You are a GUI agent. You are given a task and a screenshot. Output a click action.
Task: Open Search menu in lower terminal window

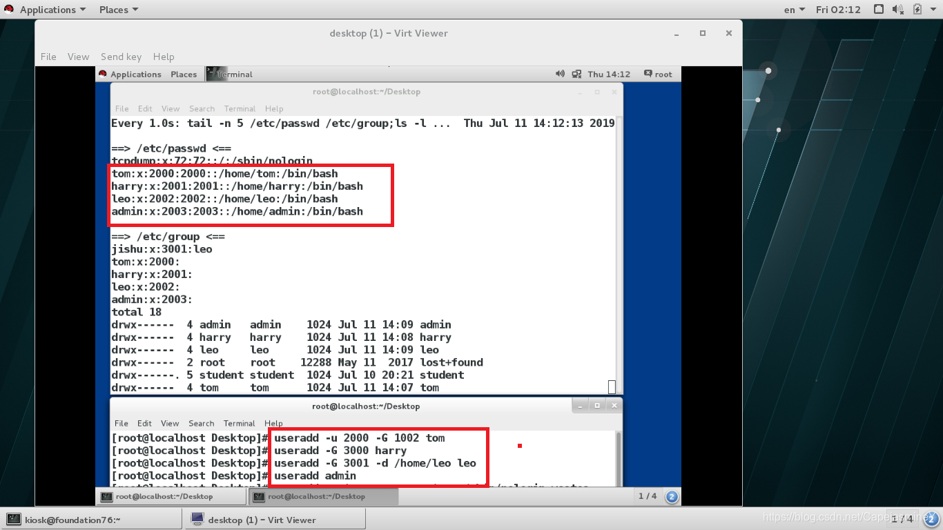201,423
